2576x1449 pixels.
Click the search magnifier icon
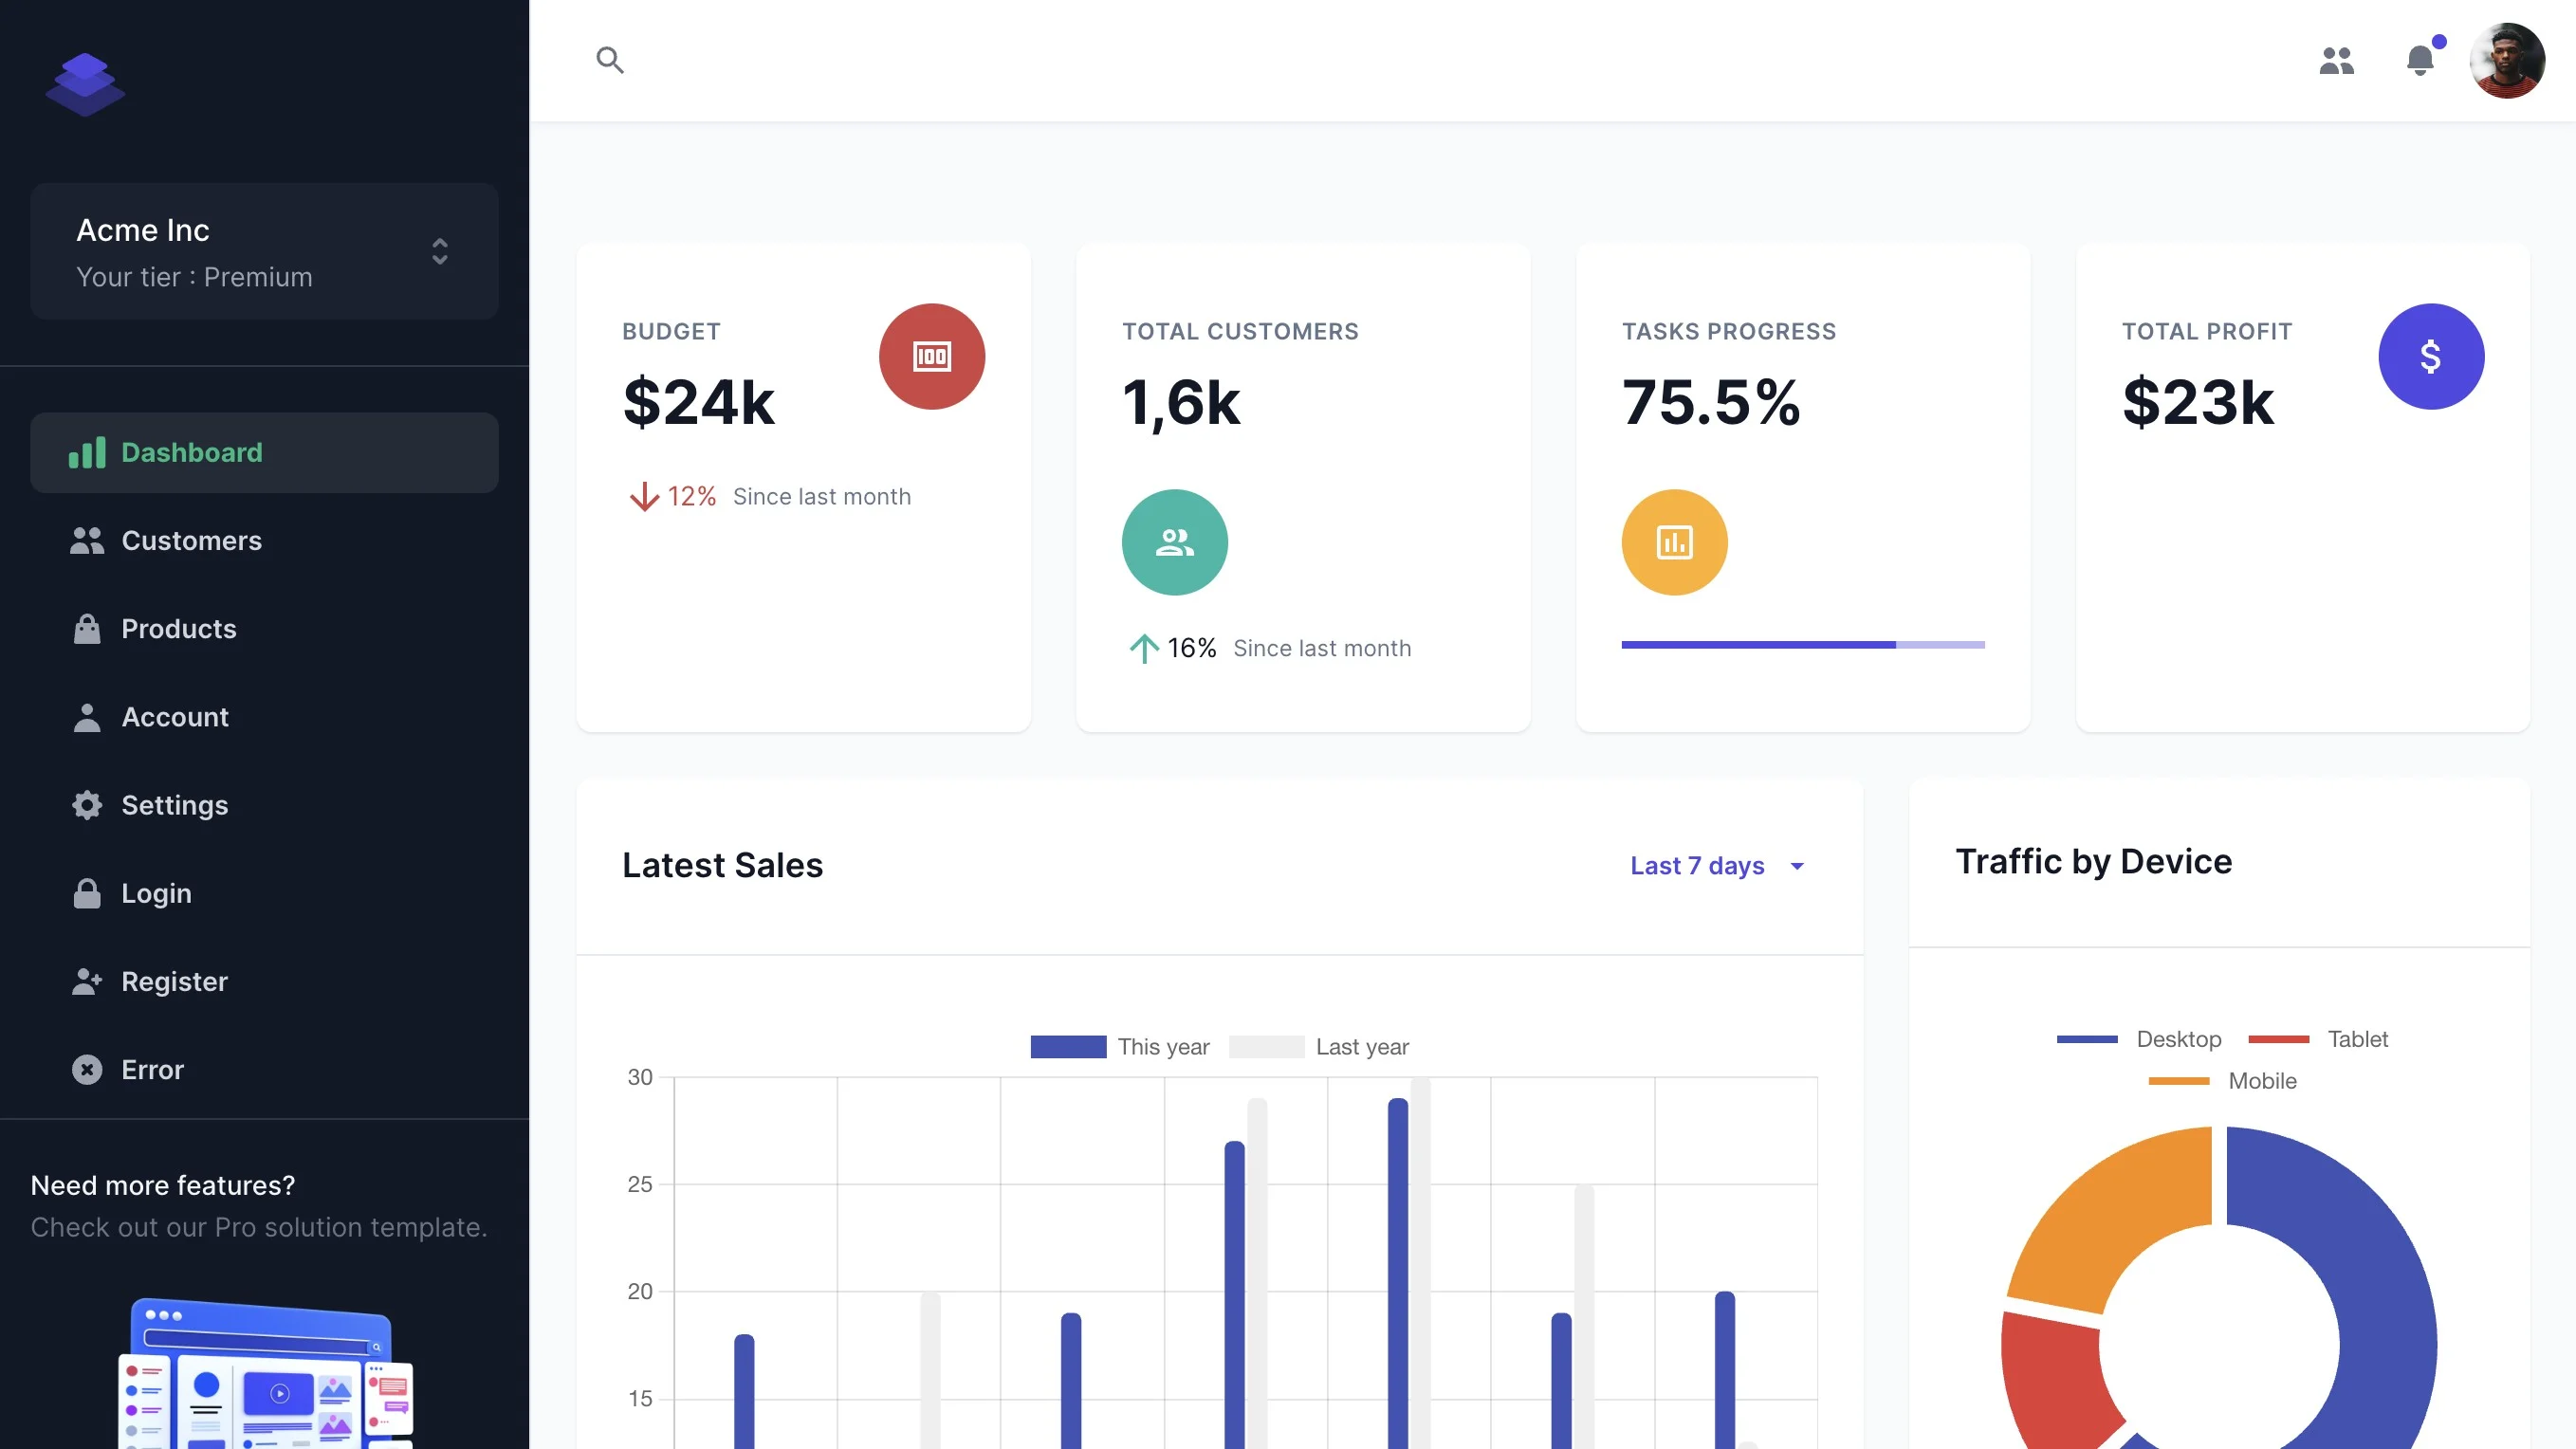click(610, 60)
